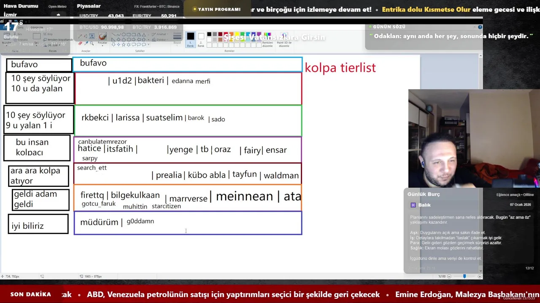Click 'search_ett' name text
540x303 pixels.
click(x=92, y=167)
